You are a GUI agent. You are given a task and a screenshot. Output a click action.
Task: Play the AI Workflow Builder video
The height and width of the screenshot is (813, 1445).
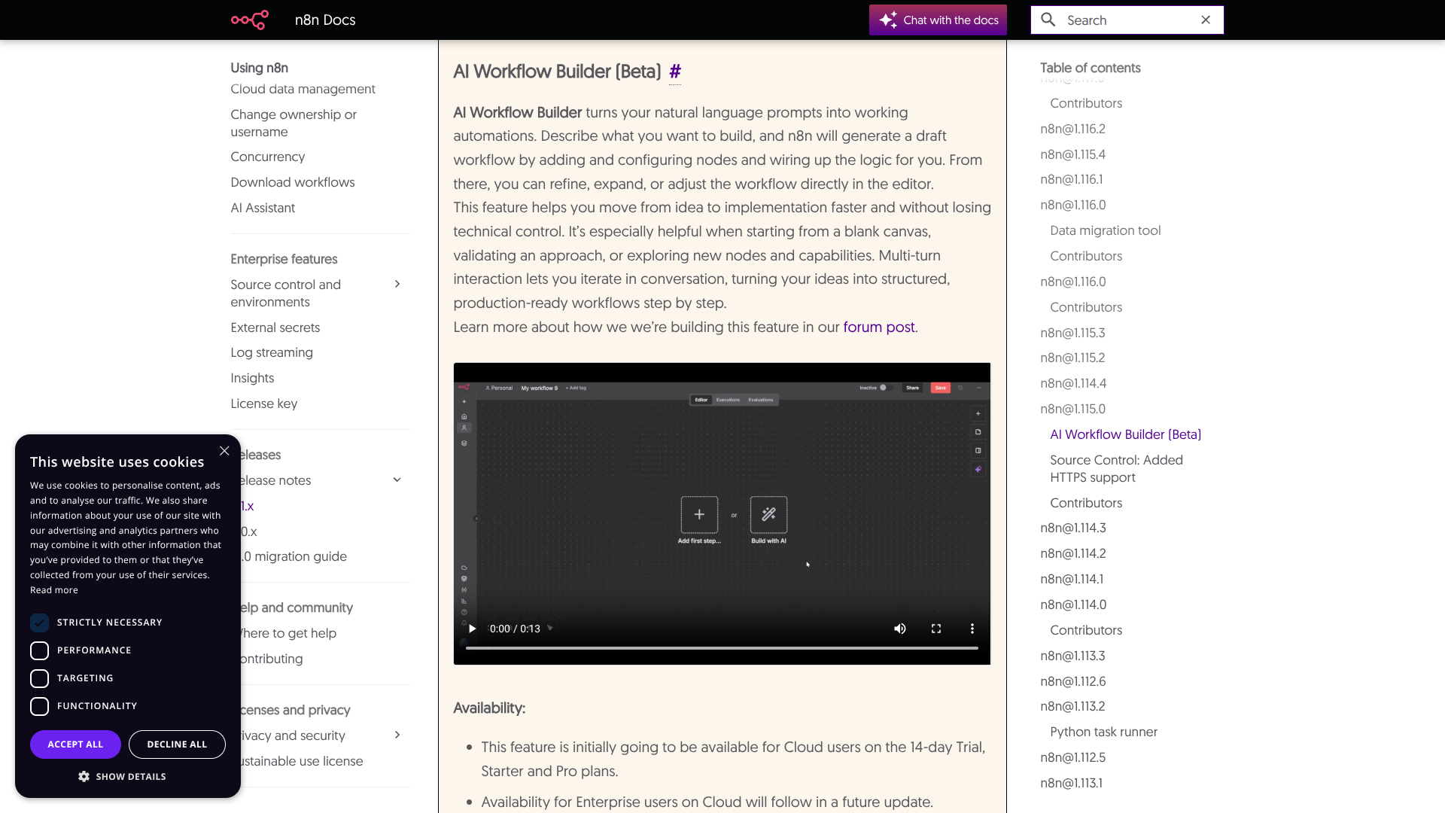(472, 628)
